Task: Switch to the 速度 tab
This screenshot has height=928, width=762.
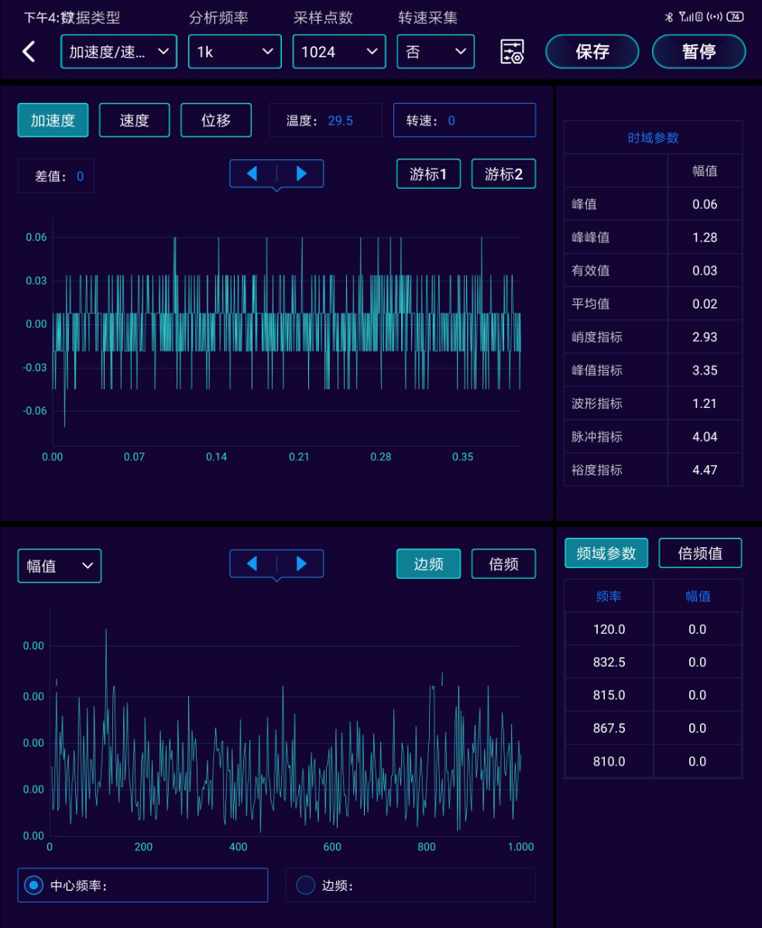Action: click(x=134, y=120)
